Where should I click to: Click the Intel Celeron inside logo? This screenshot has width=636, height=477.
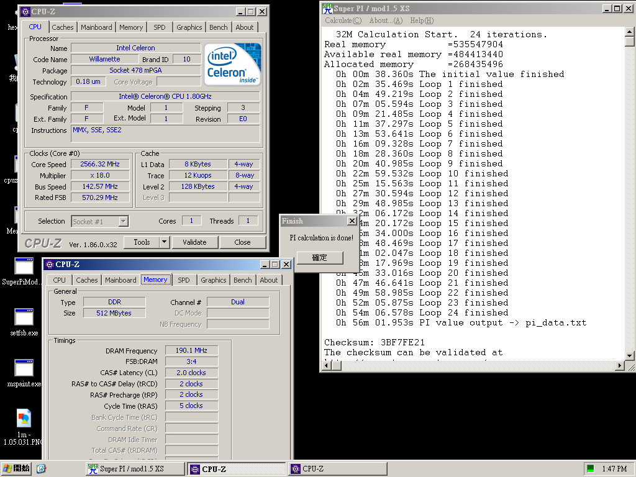coord(232,64)
